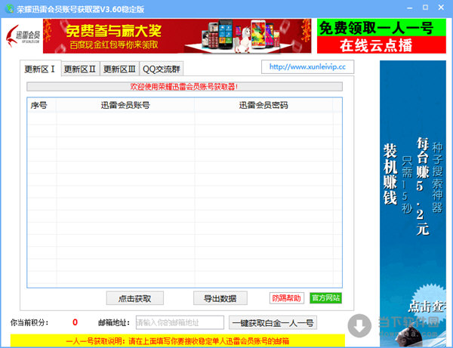453x348 pixels.
Task: Click the red points value 0
Action: coord(75,322)
